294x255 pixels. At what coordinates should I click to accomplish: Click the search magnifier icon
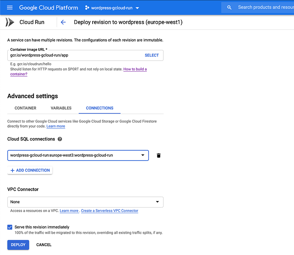click(x=229, y=7)
